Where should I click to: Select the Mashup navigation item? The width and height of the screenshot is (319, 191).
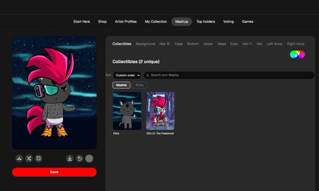pyautogui.click(x=182, y=22)
